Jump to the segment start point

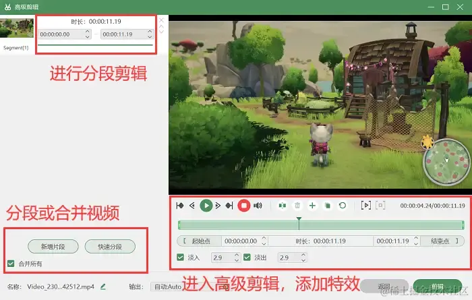point(180,206)
